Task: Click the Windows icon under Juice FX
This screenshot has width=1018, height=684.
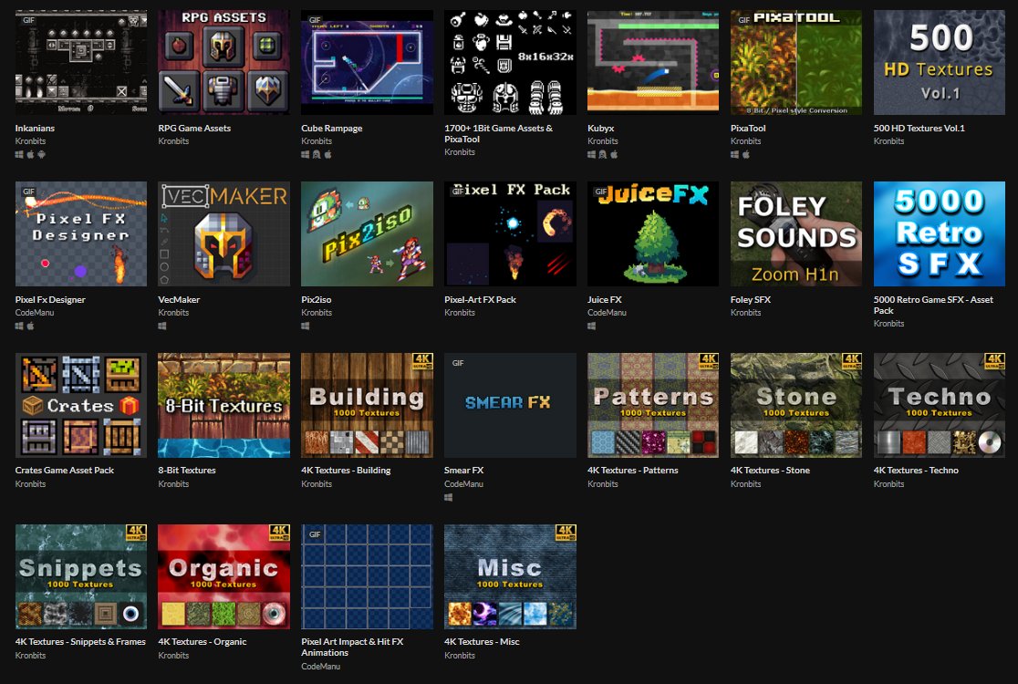Action: tap(591, 326)
